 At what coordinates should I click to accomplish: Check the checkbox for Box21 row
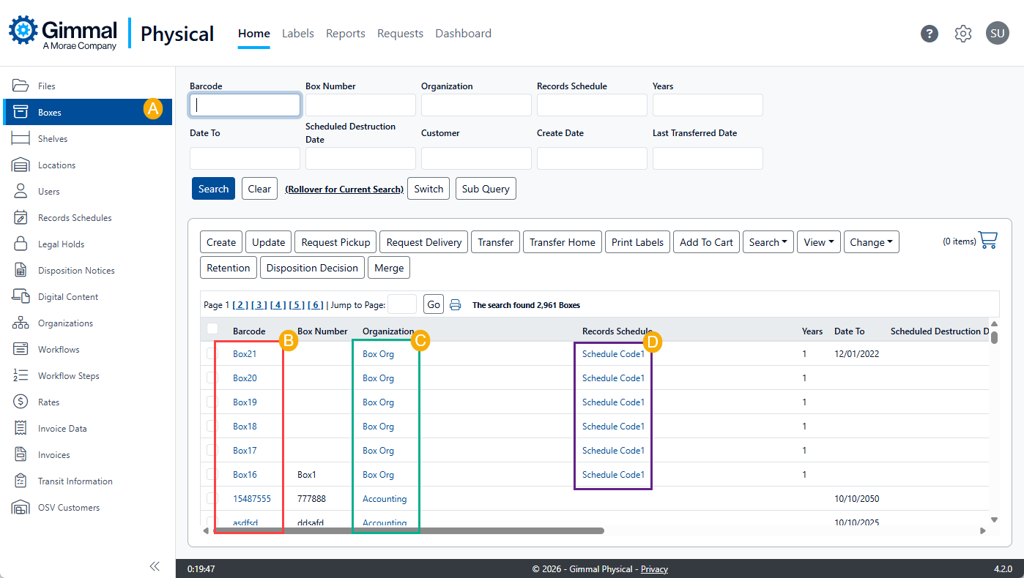[212, 354]
